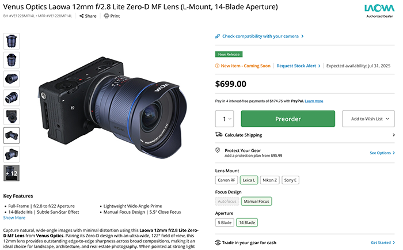Select the Canon RF lens mount

click(226, 180)
